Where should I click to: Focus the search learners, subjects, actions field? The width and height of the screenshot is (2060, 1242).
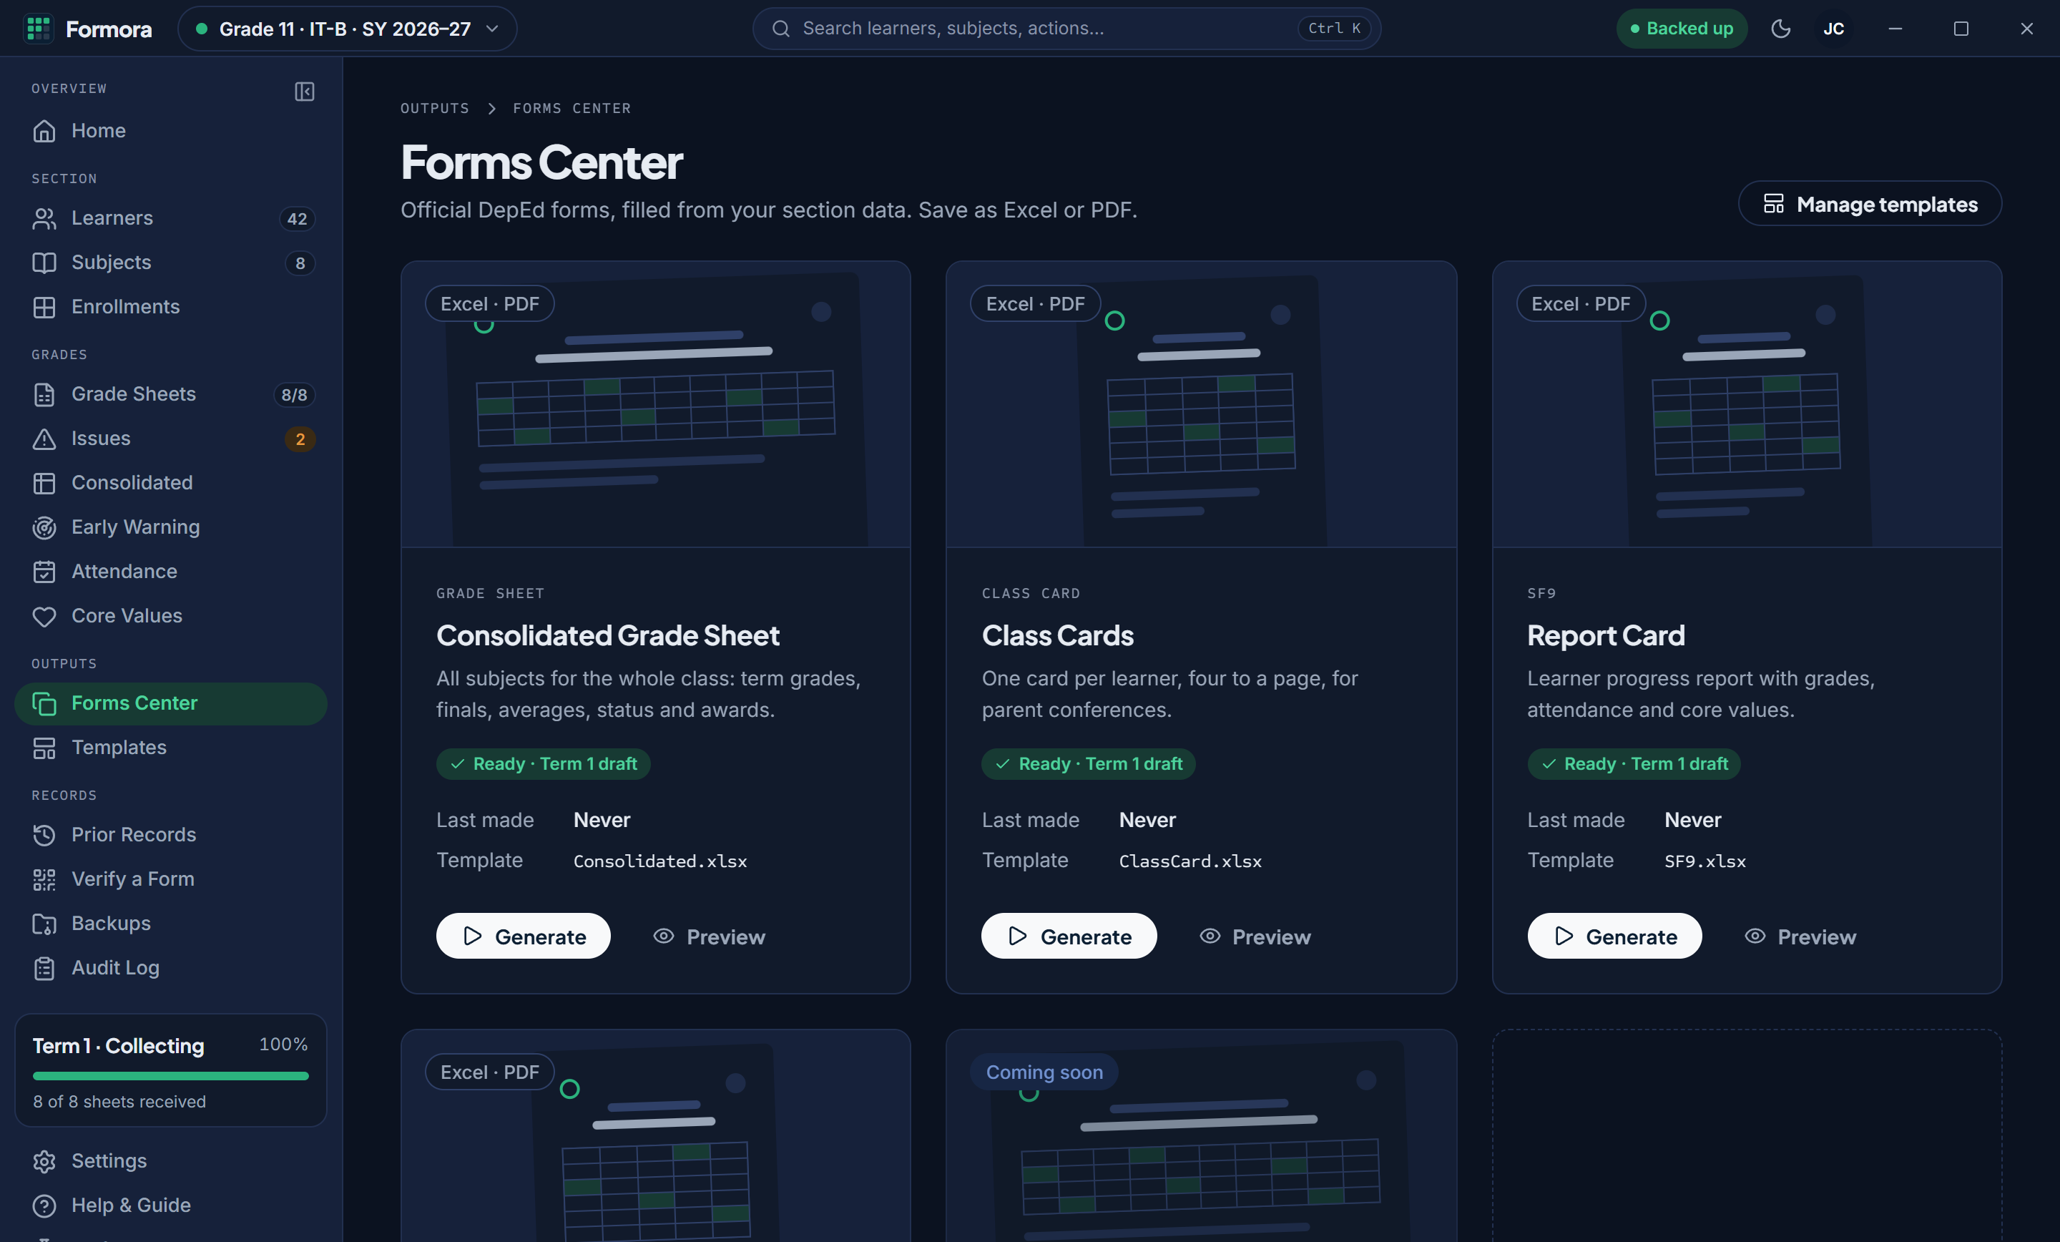[x=1066, y=29]
